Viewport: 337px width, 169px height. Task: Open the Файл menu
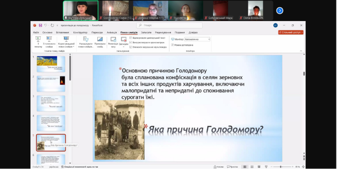pyautogui.click(x=36, y=32)
